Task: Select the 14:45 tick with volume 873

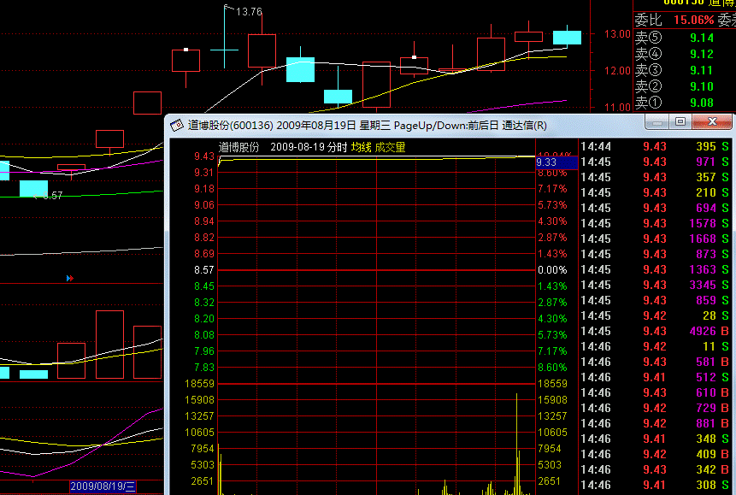Action: tap(656, 254)
